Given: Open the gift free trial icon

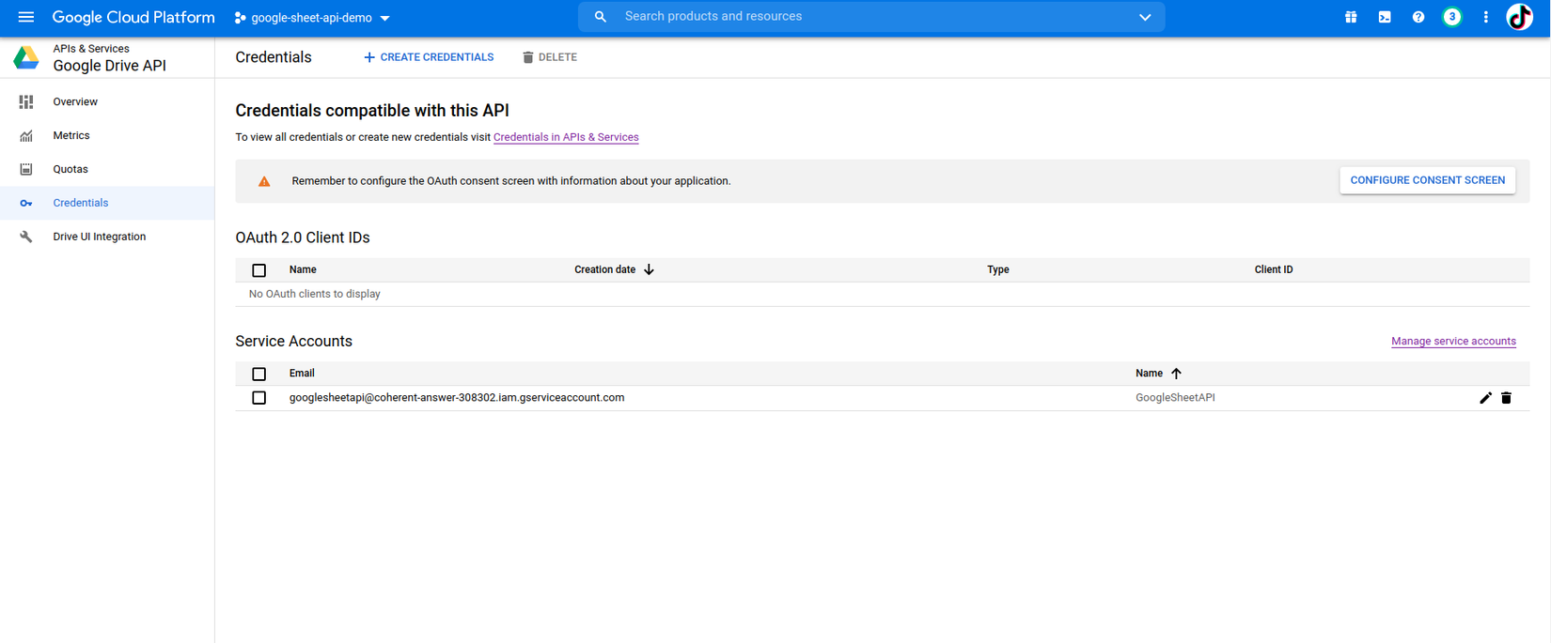Looking at the screenshot, I should coord(1351,17).
